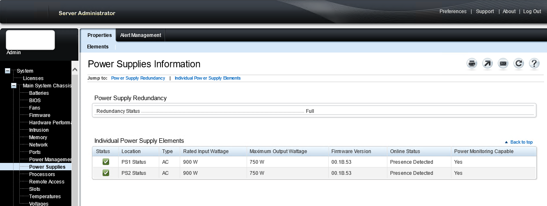Open the Help question mark icon
Screen dimensions: 547x206
(534, 64)
